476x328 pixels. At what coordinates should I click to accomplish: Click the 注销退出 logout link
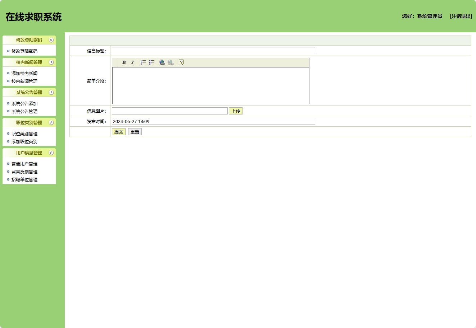[461, 16]
